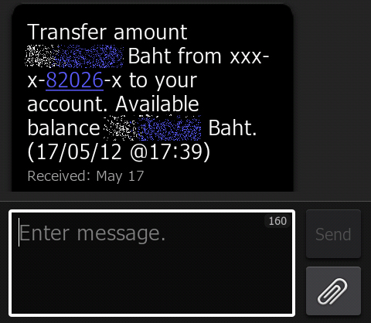Select the "(17/05/12 @17:39)" timestamp text
Screen dimensions: 371x323
tap(119, 152)
